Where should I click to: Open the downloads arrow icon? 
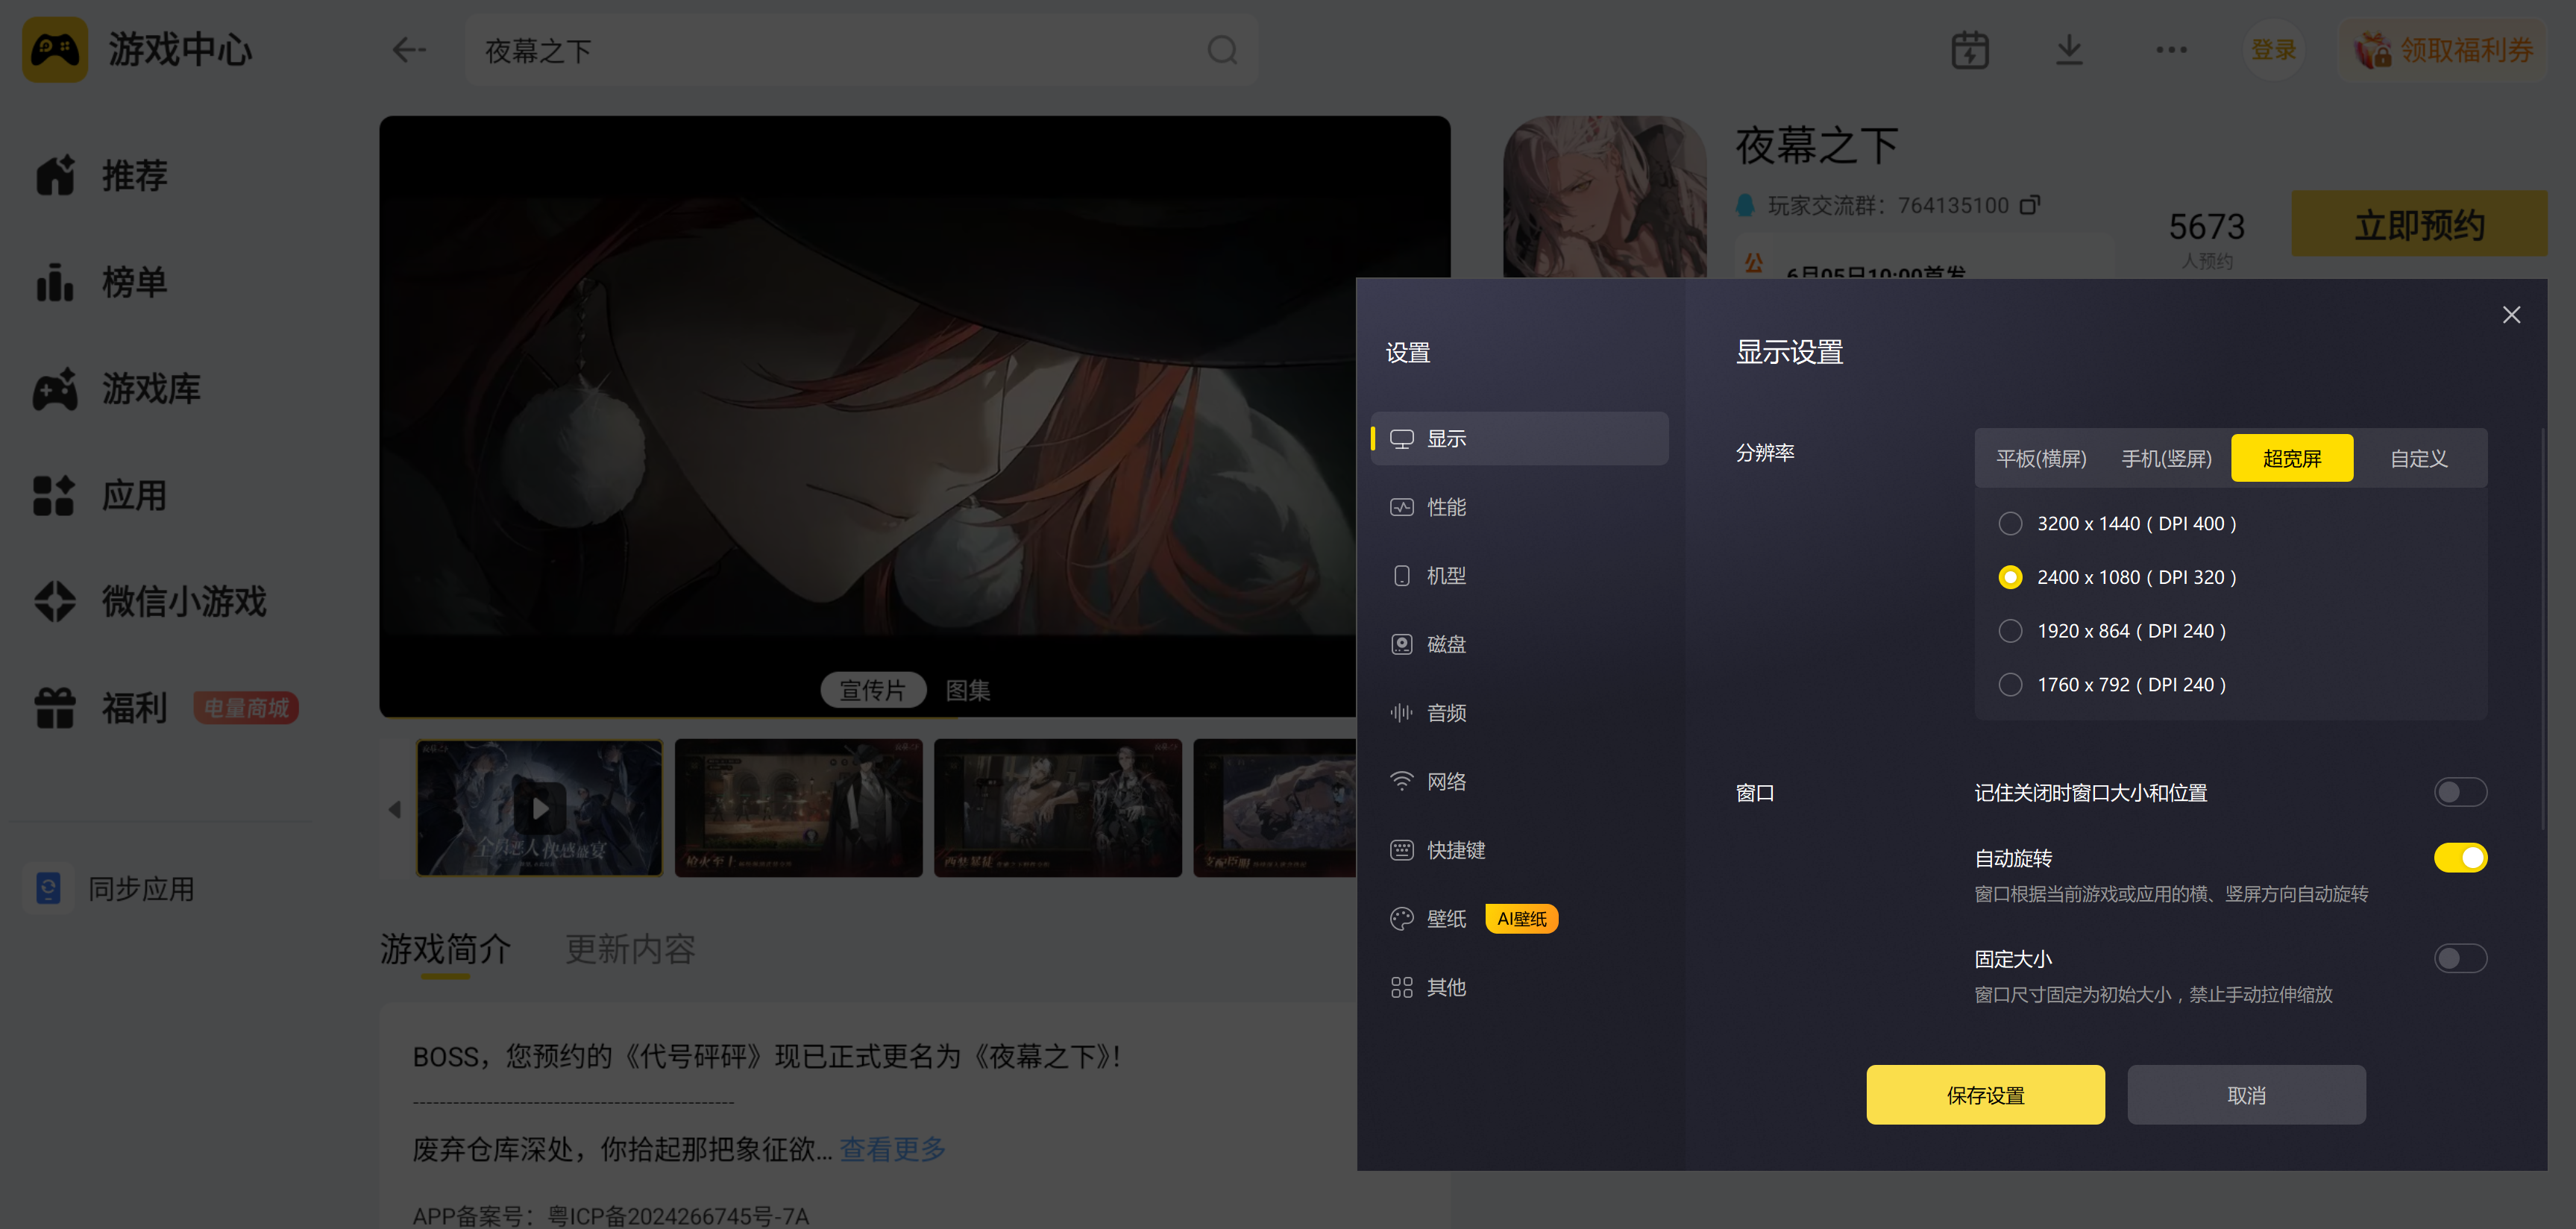[2069, 50]
